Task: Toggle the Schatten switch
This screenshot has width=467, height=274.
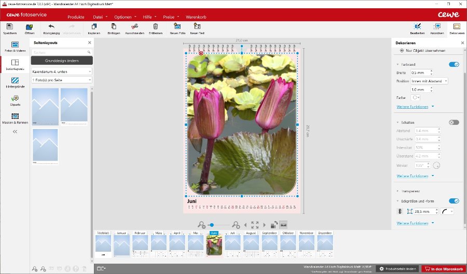Action: pyautogui.click(x=454, y=122)
